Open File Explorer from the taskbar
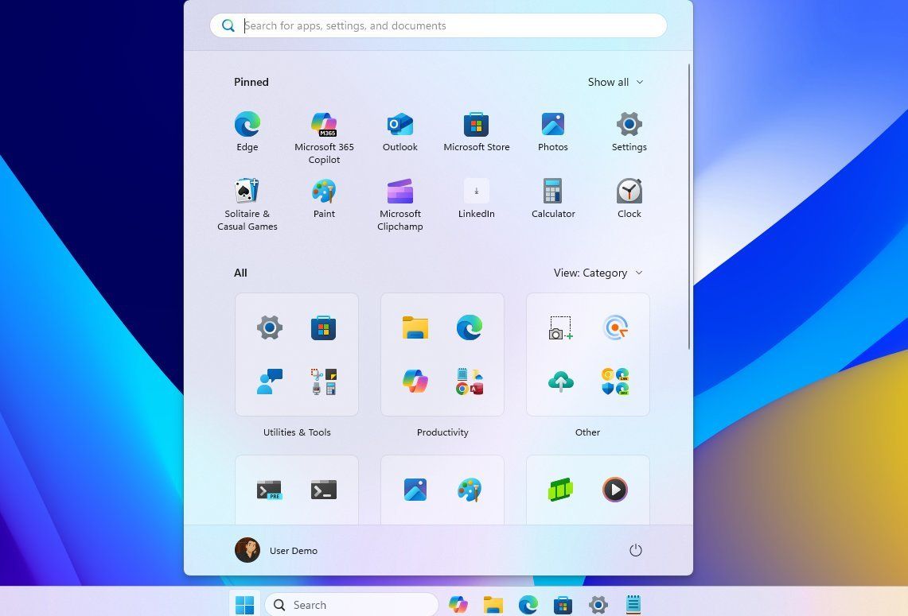Image resolution: width=908 pixels, height=616 pixels. pos(493,605)
